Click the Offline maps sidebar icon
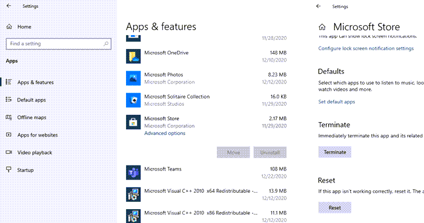Viewport: 424px width, 223px height. [x=8, y=117]
